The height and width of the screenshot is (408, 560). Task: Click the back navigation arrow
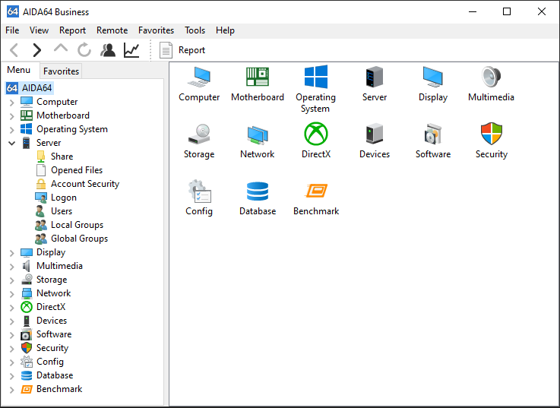pyautogui.click(x=14, y=50)
